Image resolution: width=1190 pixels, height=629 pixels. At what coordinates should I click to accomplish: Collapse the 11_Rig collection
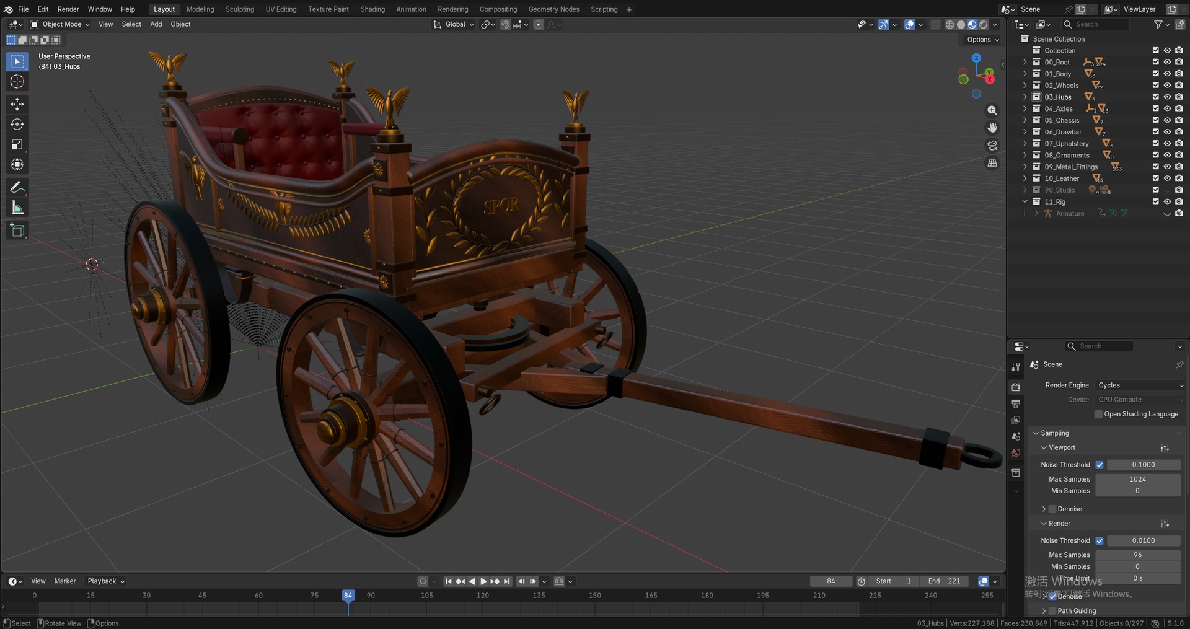click(x=1025, y=202)
